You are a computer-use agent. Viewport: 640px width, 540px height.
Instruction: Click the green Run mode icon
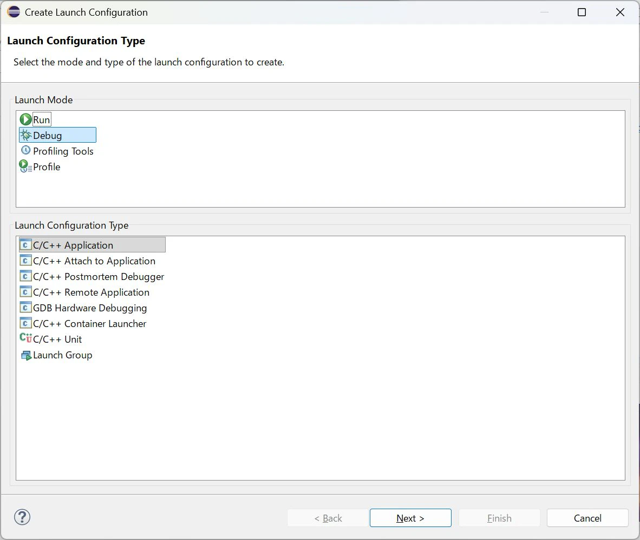25,119
